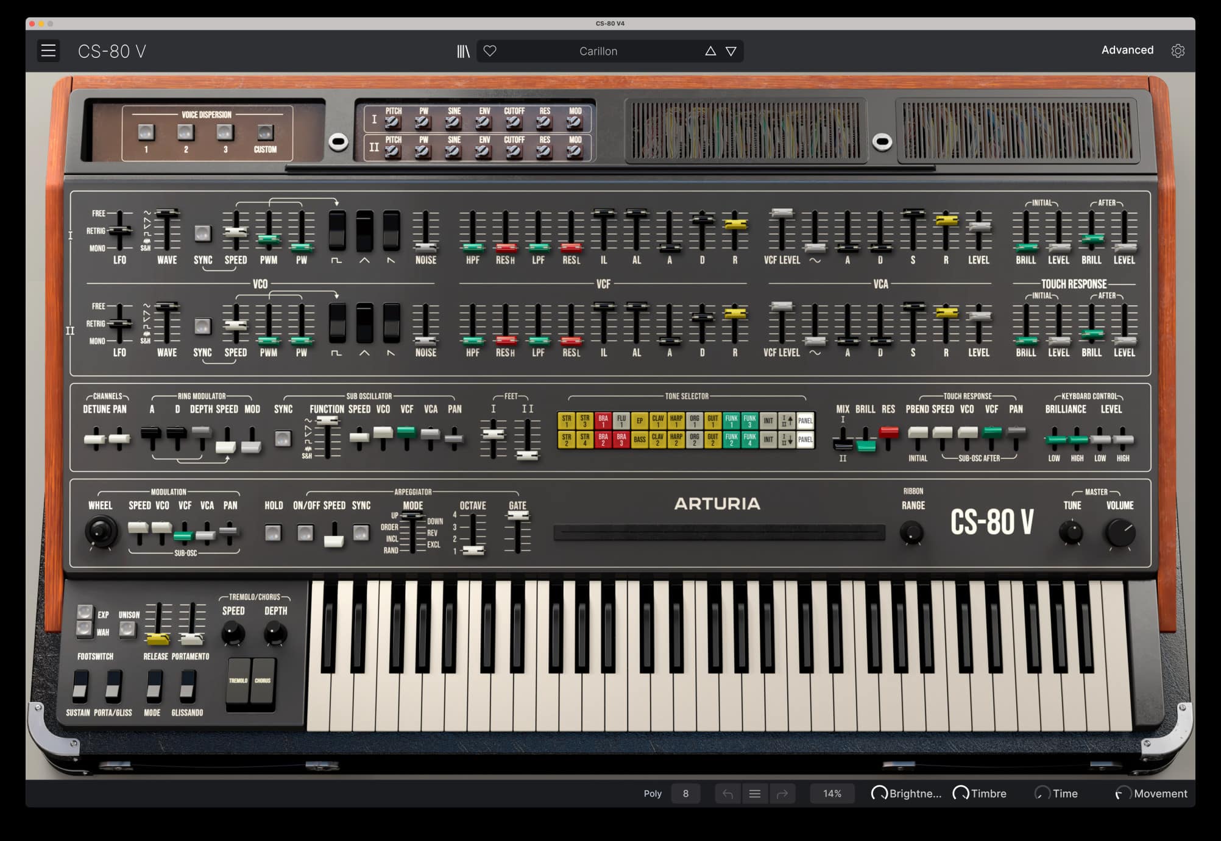
Task: Select the Voice Dispersion Custom button
Action: coord(265,132)
